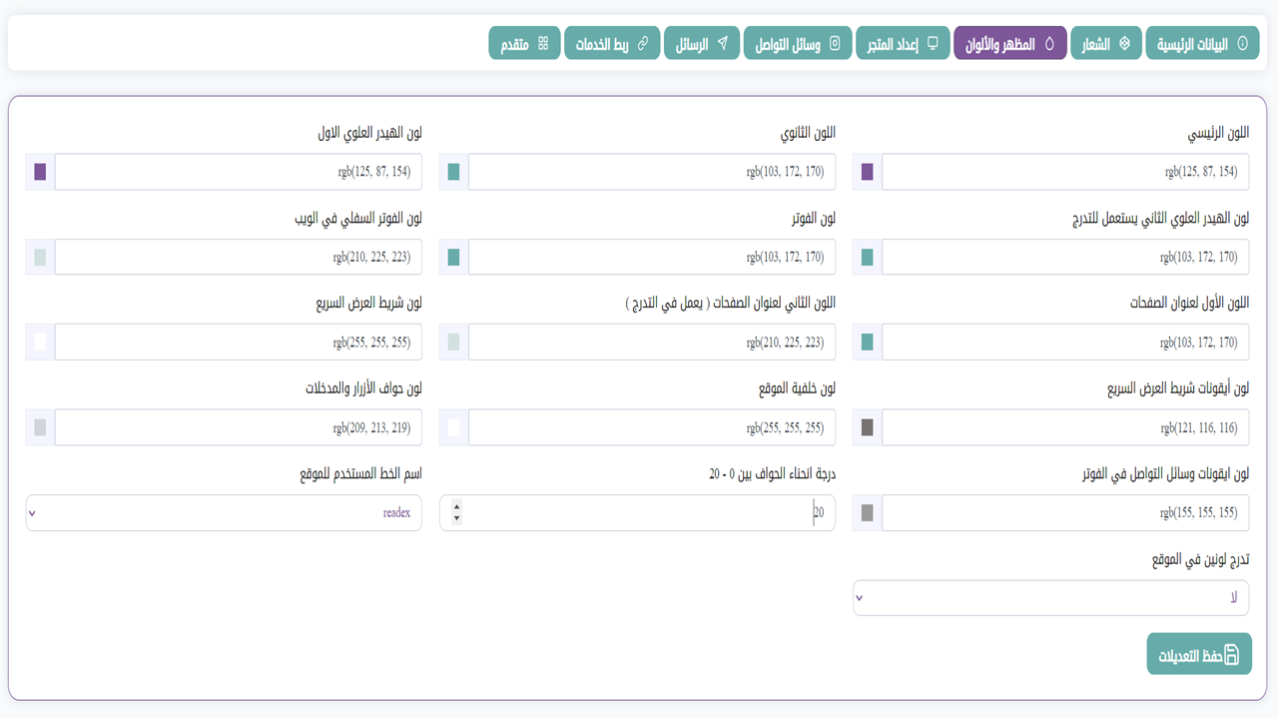Viewport: 1278px width, 719px height.
Task: Click the gray لون أيقونات شريط العرض السريع swatch
Action: 867,428
